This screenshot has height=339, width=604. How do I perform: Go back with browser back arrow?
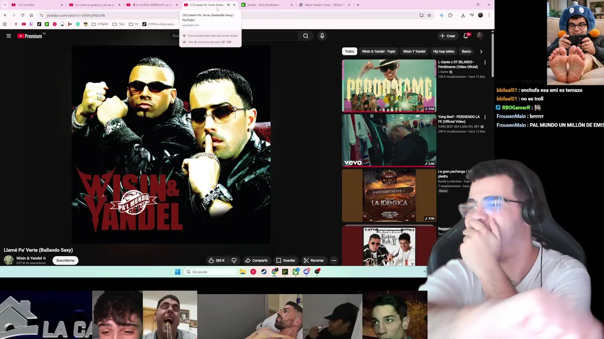coord(5,15)
